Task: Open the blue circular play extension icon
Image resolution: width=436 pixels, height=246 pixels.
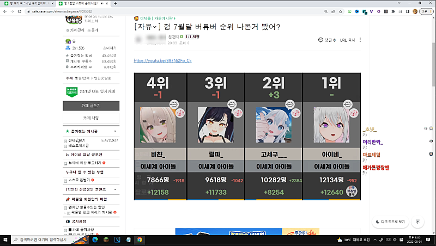Action: (357, 11)
